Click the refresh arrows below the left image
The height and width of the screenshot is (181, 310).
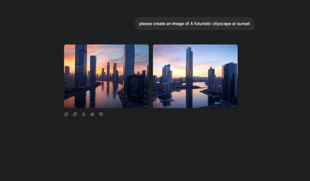click(66, 114)
